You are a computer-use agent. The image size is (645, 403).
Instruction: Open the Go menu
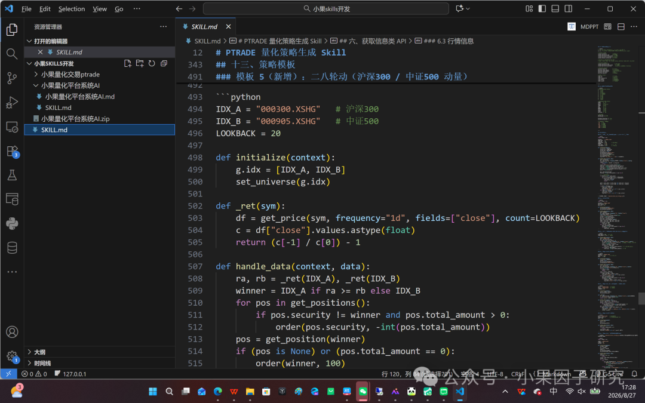(119, 8)
